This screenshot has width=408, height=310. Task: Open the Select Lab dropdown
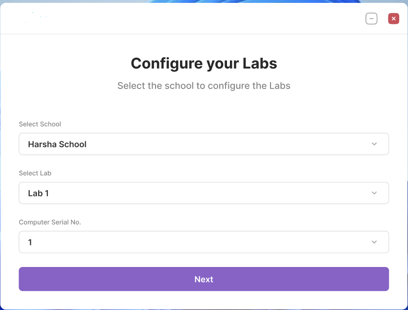coord(204,193)
